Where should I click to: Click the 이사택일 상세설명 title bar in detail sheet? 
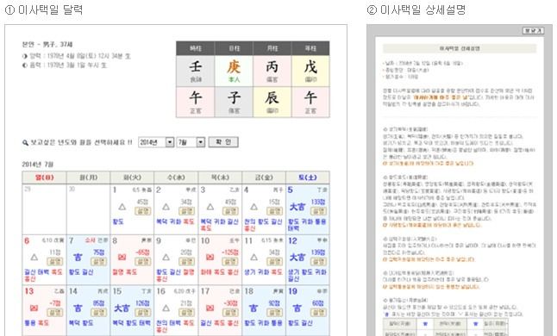pyautogui.click(x=460, y=48)
